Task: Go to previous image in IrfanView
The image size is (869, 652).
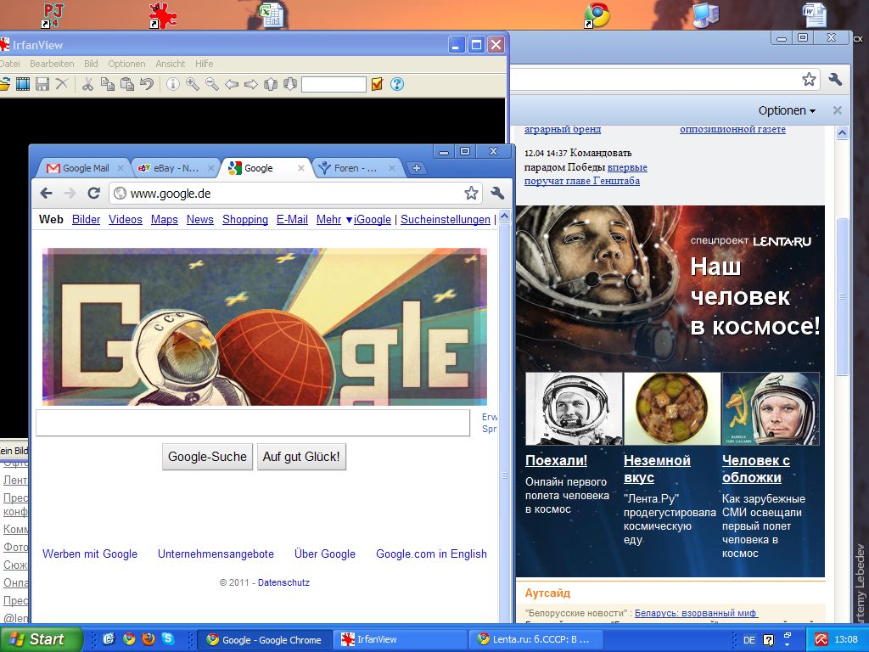Action: [x=232, y=84]
